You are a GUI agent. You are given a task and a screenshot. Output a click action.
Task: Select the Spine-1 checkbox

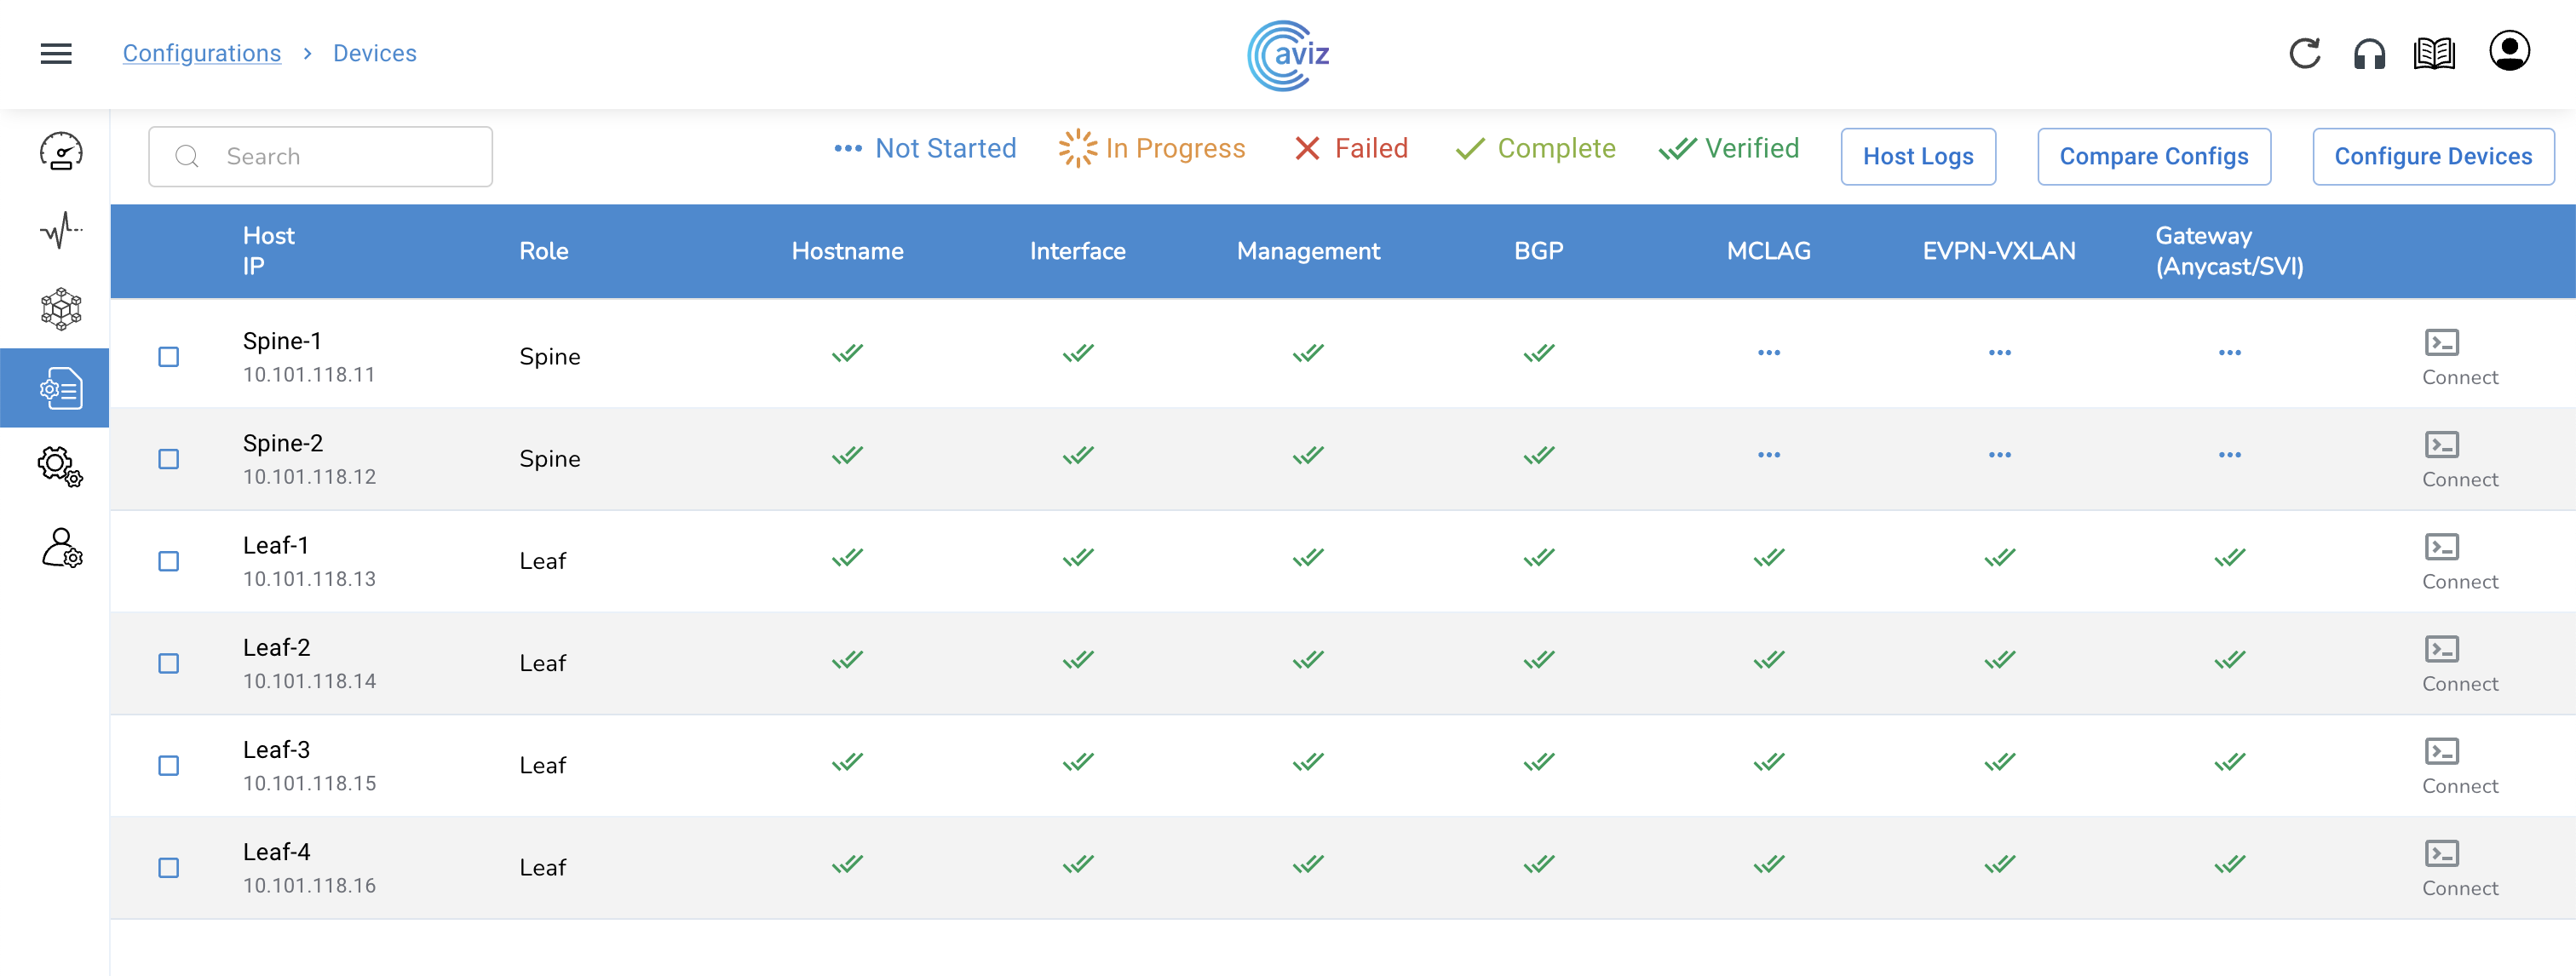pos(169,357)
